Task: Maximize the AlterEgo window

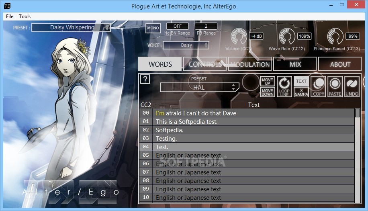Action: 342,5
